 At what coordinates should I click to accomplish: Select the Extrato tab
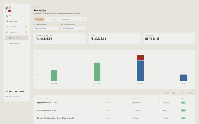(40, 19)
